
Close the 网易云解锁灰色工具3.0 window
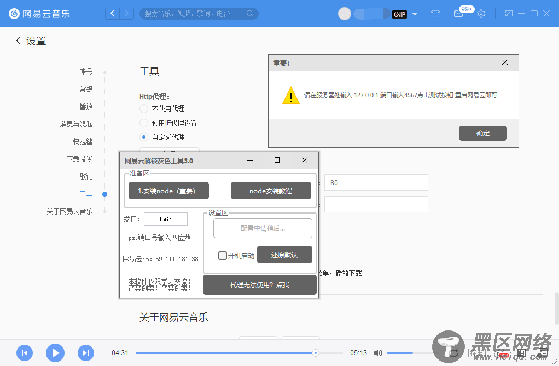(305, 160)
